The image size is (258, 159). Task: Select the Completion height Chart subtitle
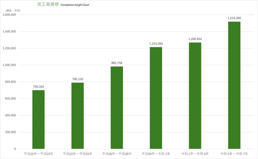coord(75,5)
